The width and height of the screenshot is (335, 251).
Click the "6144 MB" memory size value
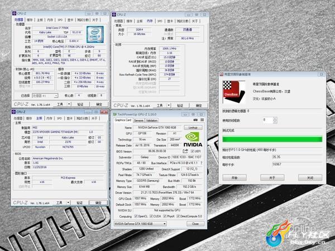(144, 186)
